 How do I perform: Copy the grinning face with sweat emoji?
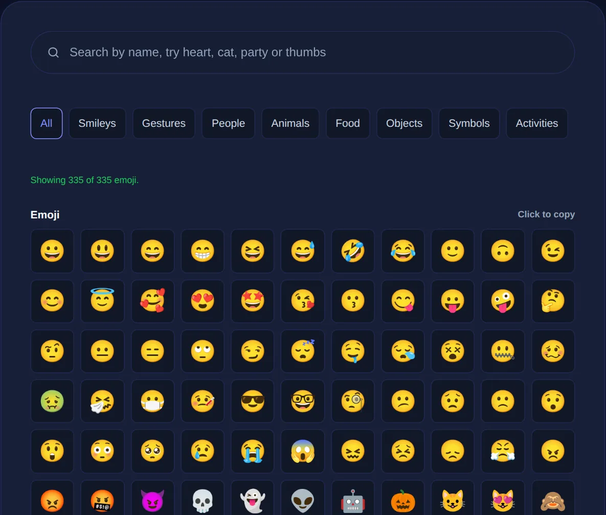303,251
